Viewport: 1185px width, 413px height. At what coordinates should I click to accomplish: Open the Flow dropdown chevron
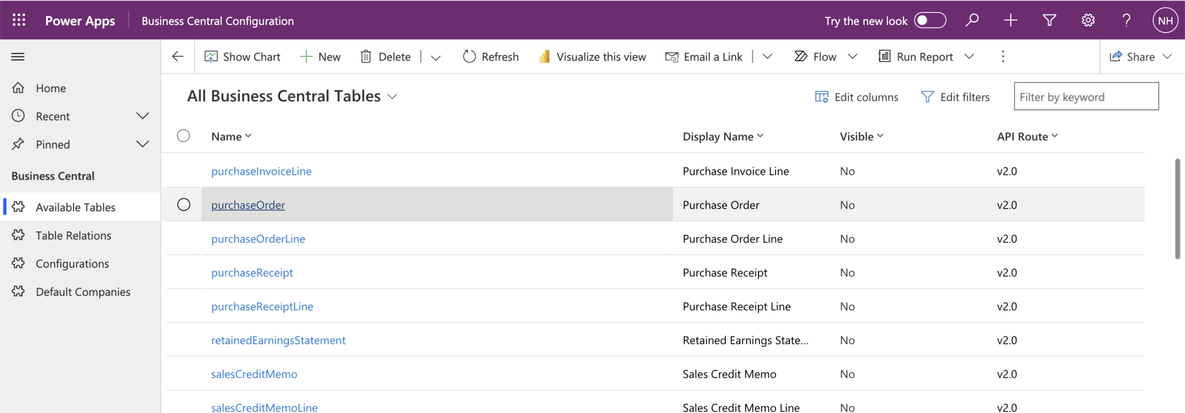[852, 57]
